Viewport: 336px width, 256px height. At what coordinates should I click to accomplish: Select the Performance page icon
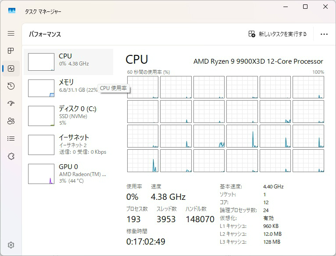coord(11,69)
